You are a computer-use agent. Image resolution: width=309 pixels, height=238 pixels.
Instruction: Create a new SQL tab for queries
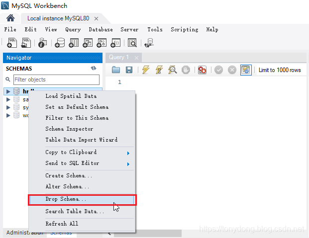coord(12,43)
